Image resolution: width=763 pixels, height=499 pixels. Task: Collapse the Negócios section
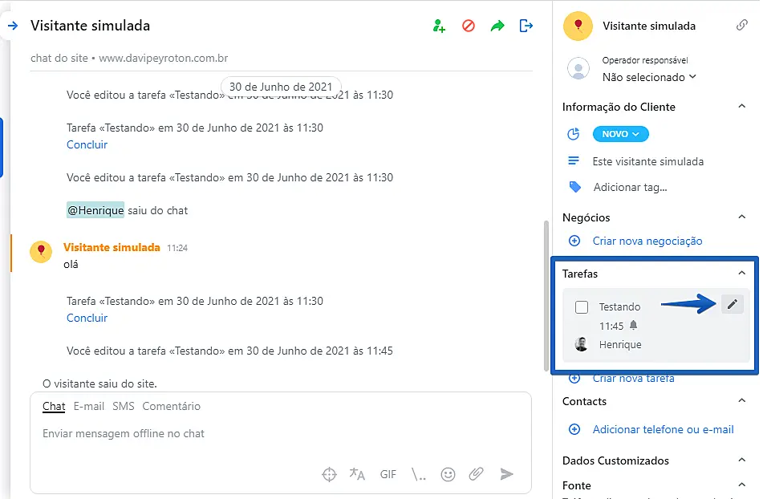coord(741,217)
